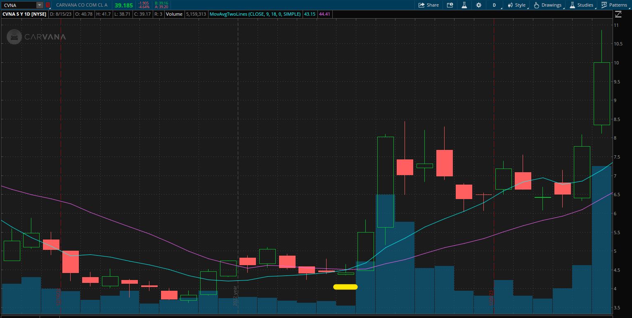Click the CVNA symbol input field

click(19, 5)
